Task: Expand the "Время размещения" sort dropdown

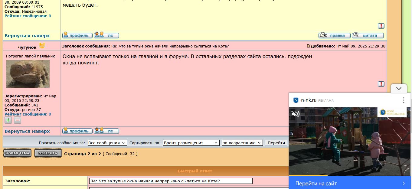Action: click(x=191, y=143)
